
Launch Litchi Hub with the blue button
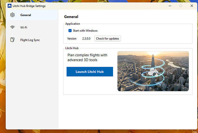pyautogui.click(x=90, y=72)
